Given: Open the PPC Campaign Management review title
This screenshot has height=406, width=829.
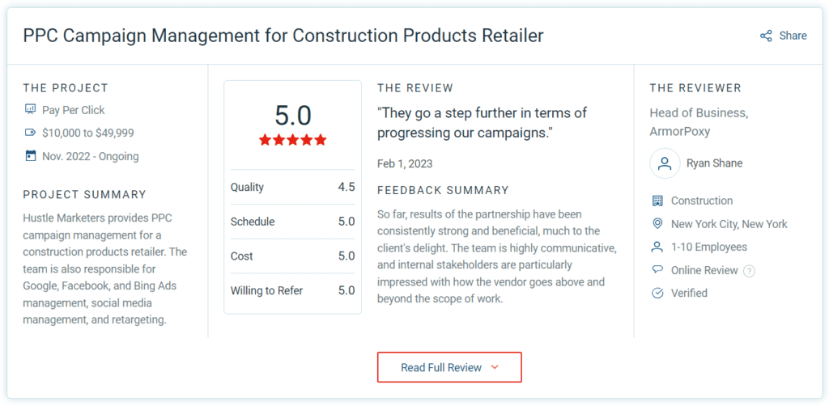Looking at the screenshot, I should pos(283,36).
